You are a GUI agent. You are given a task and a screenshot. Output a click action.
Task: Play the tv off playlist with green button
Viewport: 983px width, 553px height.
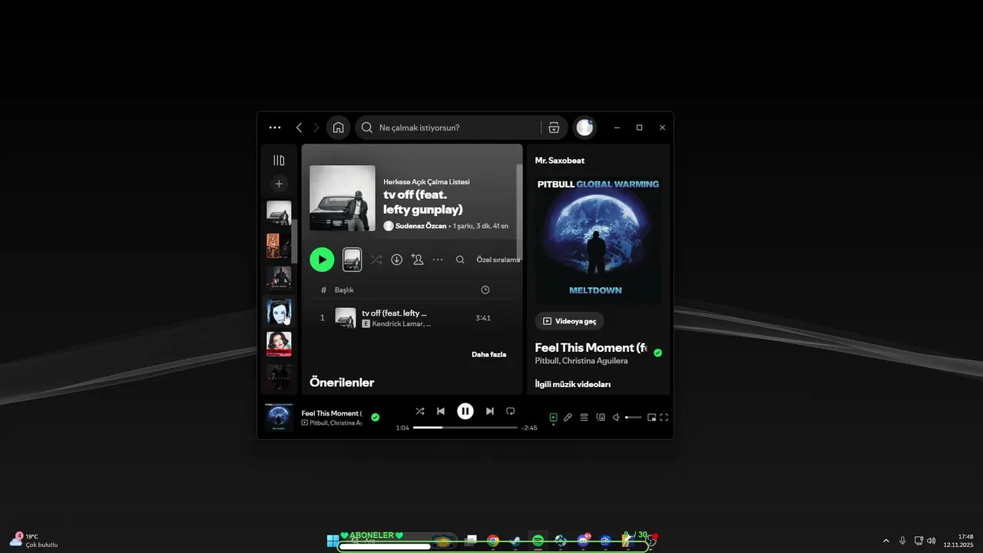pyautogui.click(x=322, y=260)
